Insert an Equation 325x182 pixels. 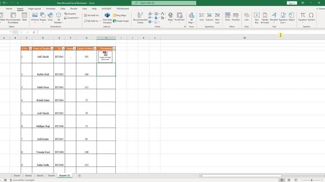[303, 17]
